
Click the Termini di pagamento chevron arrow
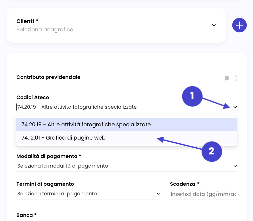point(158,194)
